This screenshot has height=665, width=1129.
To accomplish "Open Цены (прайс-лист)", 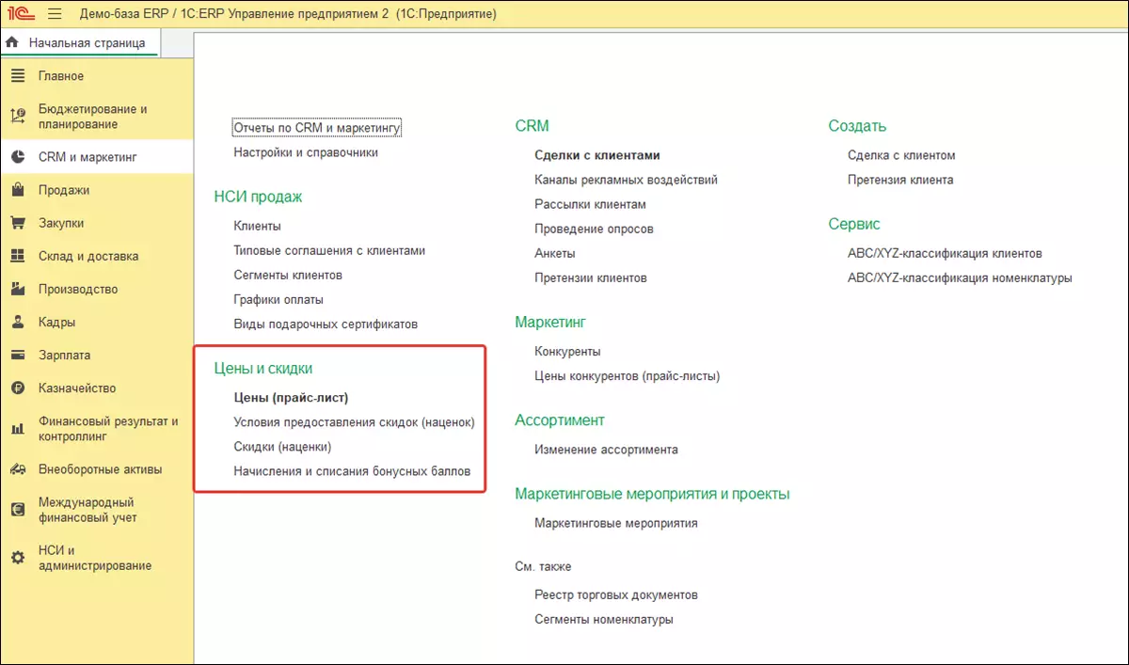I will pos(291,398).
